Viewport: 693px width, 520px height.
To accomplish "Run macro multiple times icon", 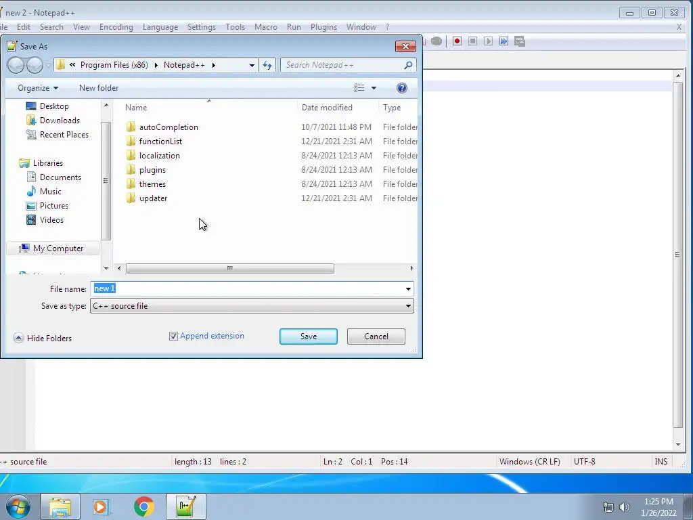I will [x=504, y=41].
